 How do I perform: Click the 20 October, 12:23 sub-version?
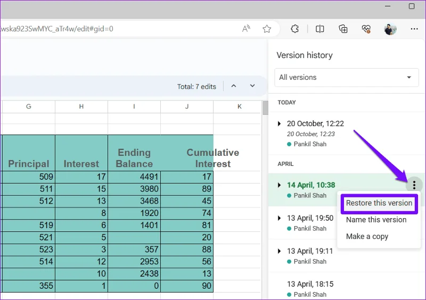point(311,134)
